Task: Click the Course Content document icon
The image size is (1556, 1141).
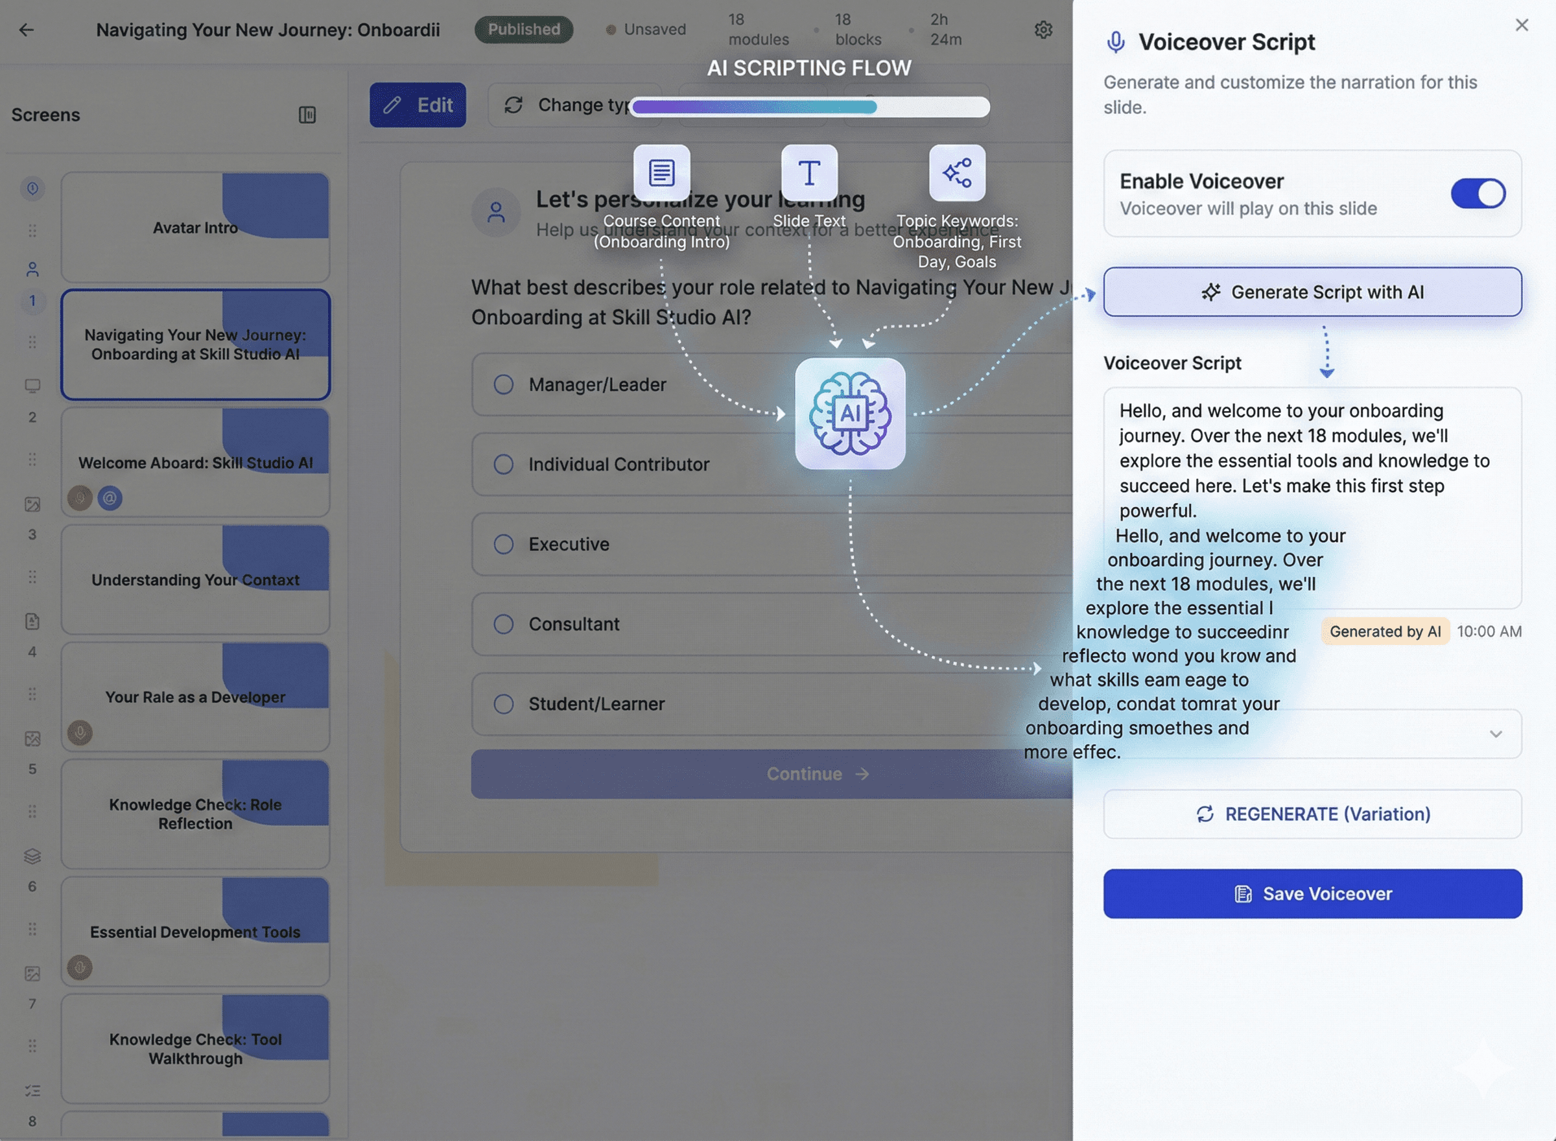Action: tap(661, 172)
